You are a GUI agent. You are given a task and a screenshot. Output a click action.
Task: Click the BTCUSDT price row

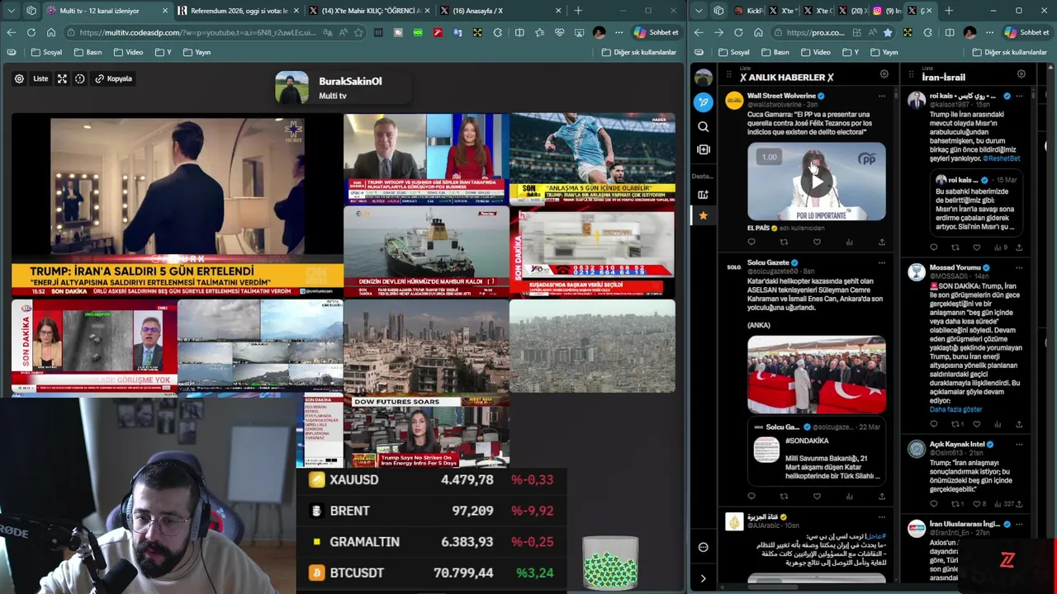[431, 573]
